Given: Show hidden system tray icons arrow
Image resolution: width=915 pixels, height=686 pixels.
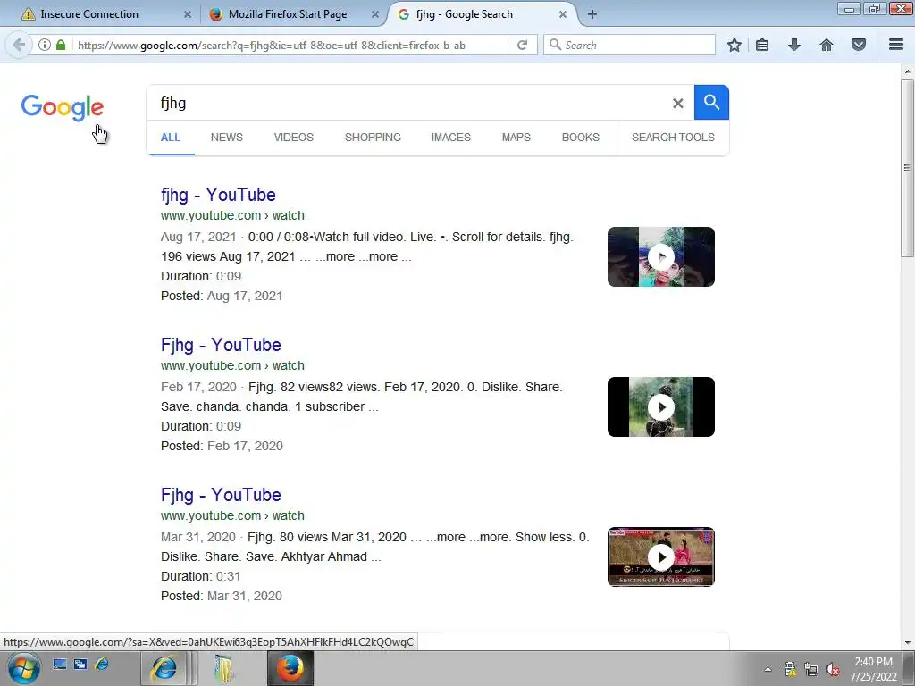Looking at the screenshot, I should click(768, 669).
